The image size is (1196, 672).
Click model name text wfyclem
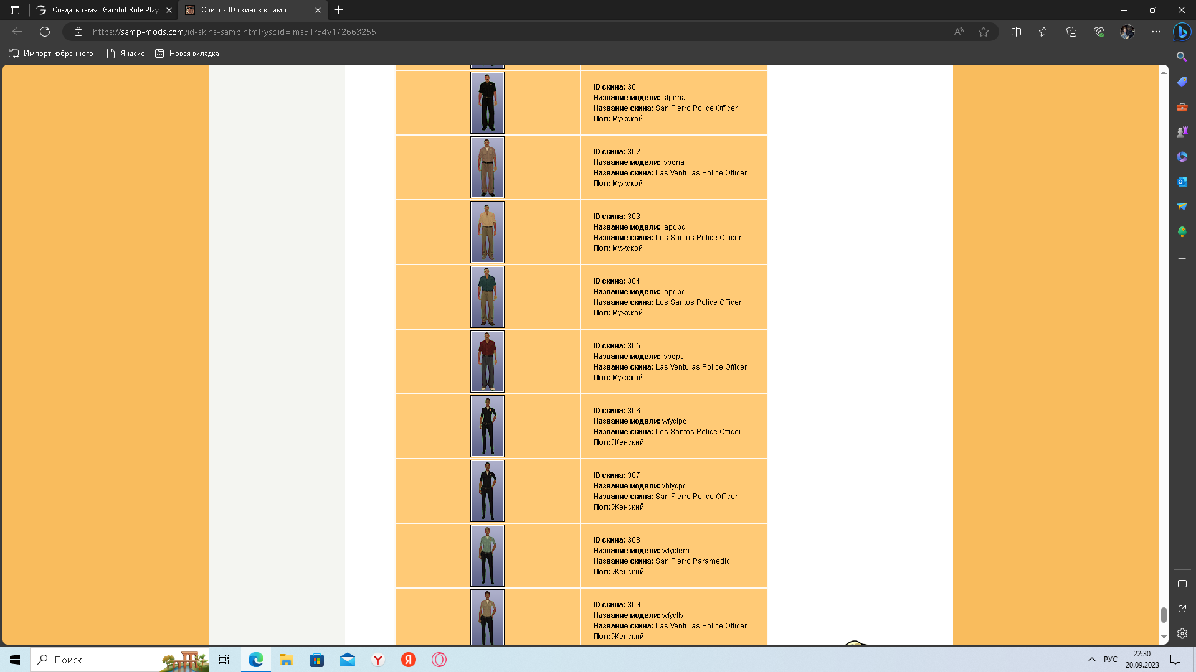(x=675, y=551)
